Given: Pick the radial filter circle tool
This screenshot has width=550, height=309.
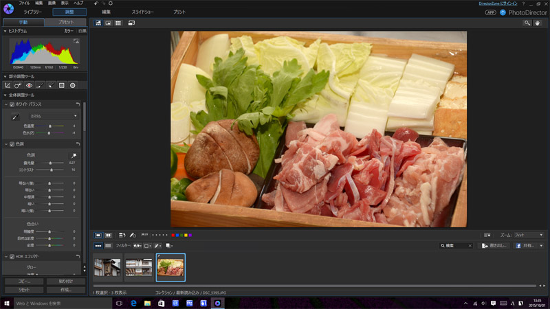Looking at the screenshot, I should (x=72, y=85).
